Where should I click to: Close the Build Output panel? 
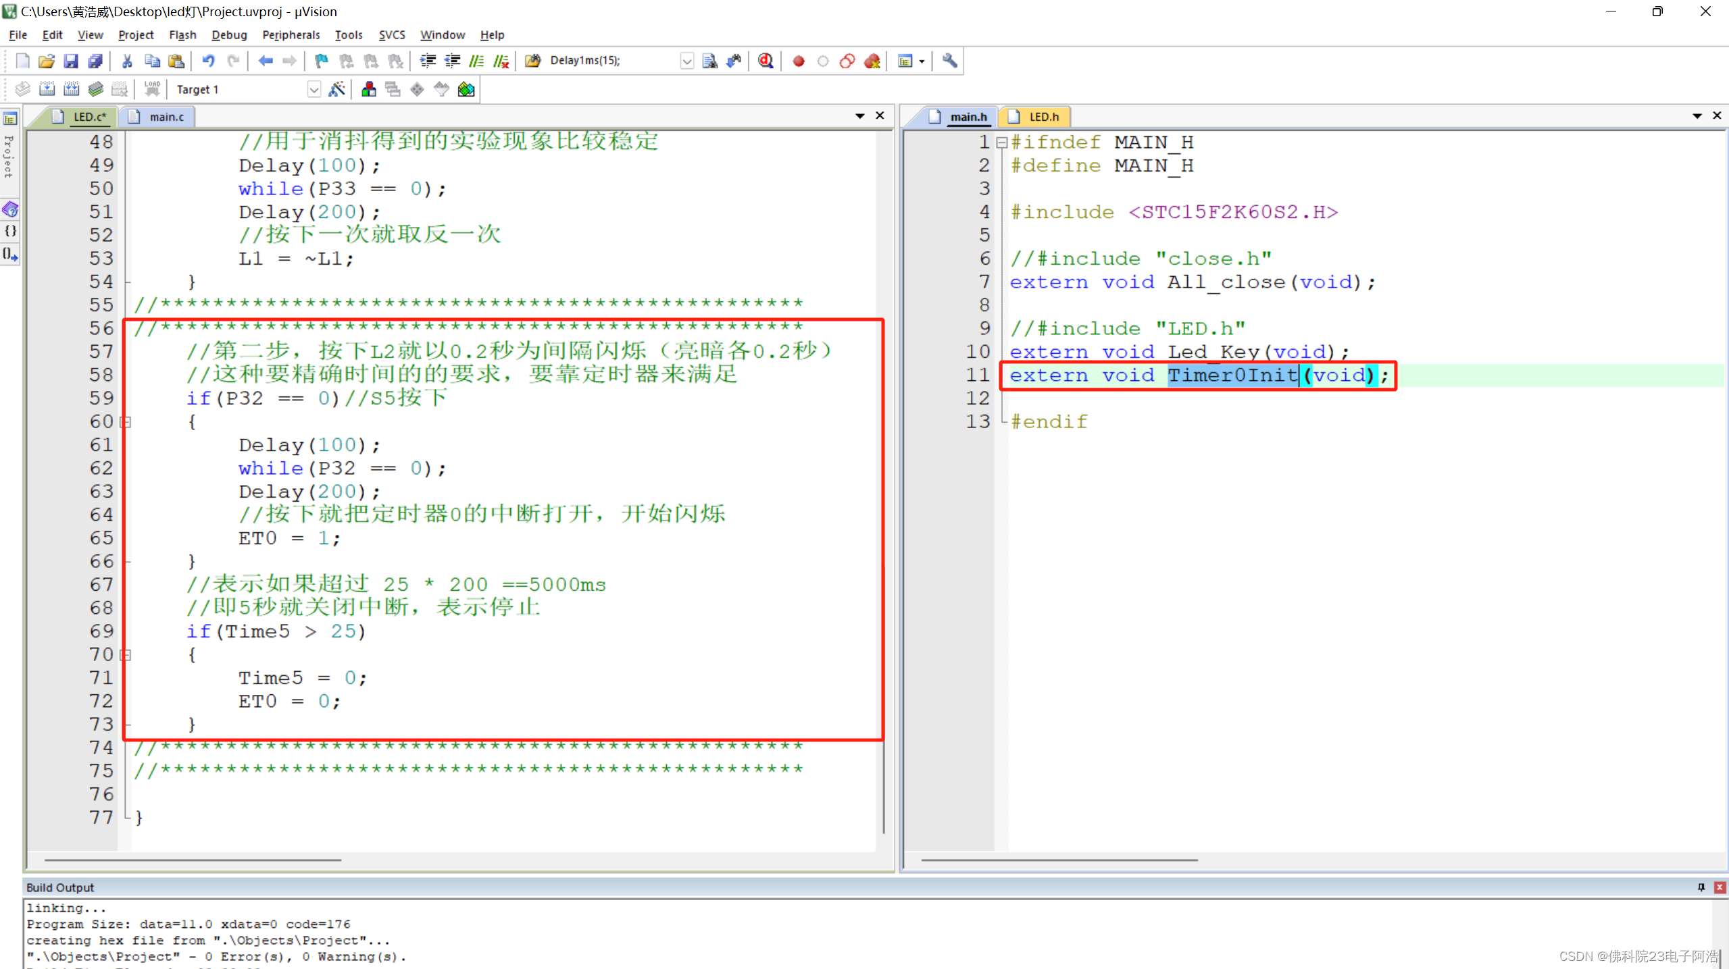[1720, 887]
